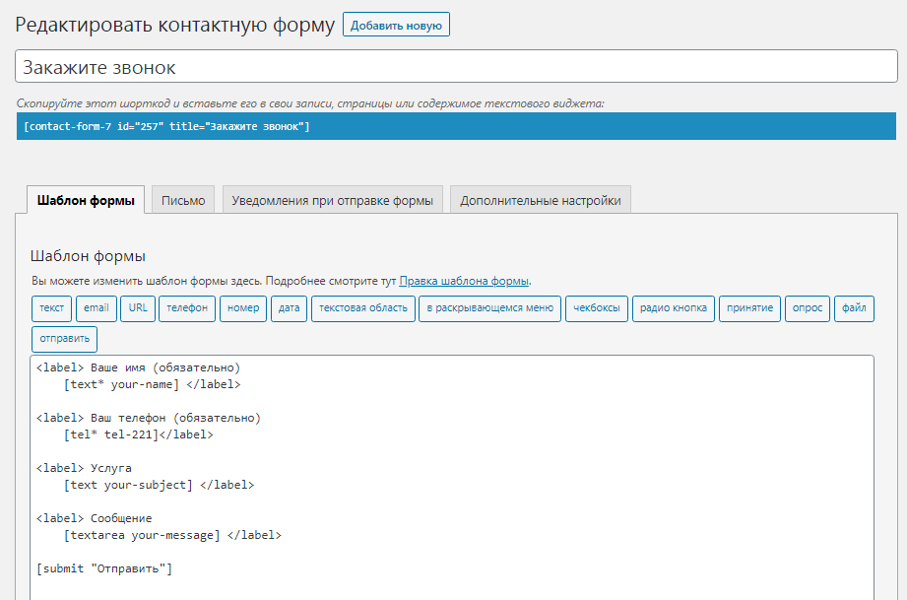Add a "принятие" tag
The height and width of the screenshot is (600, 907).
pos(749,308)
